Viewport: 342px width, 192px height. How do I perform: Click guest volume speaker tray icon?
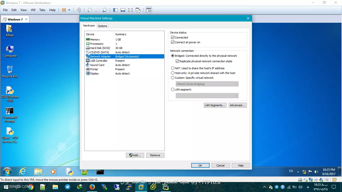[316, 172]
